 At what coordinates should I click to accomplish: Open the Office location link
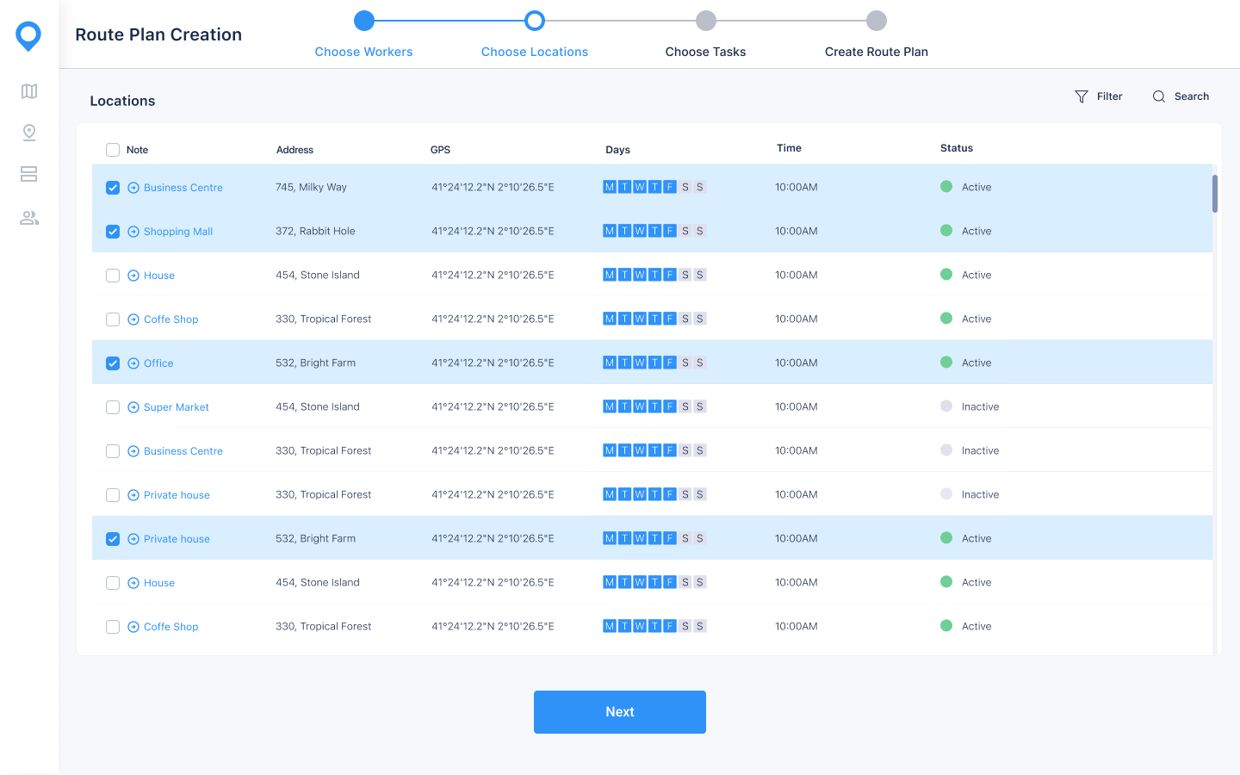coord(158,363)
